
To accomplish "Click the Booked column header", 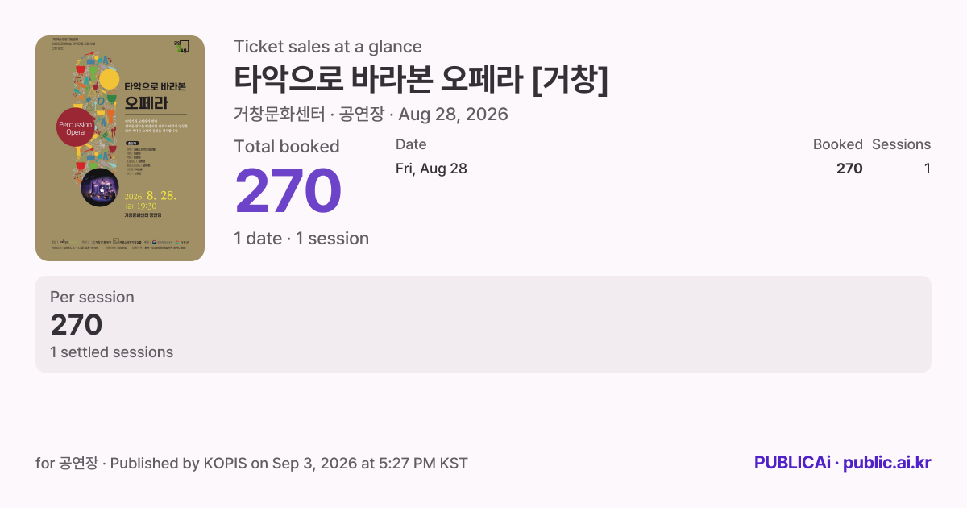I will [837, 144].
